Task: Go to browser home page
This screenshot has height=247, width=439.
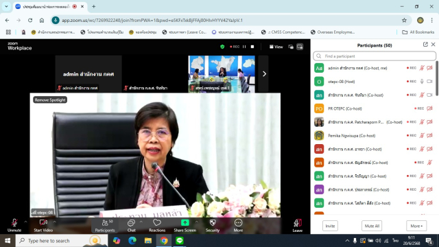Action: [x=42, y=20]
